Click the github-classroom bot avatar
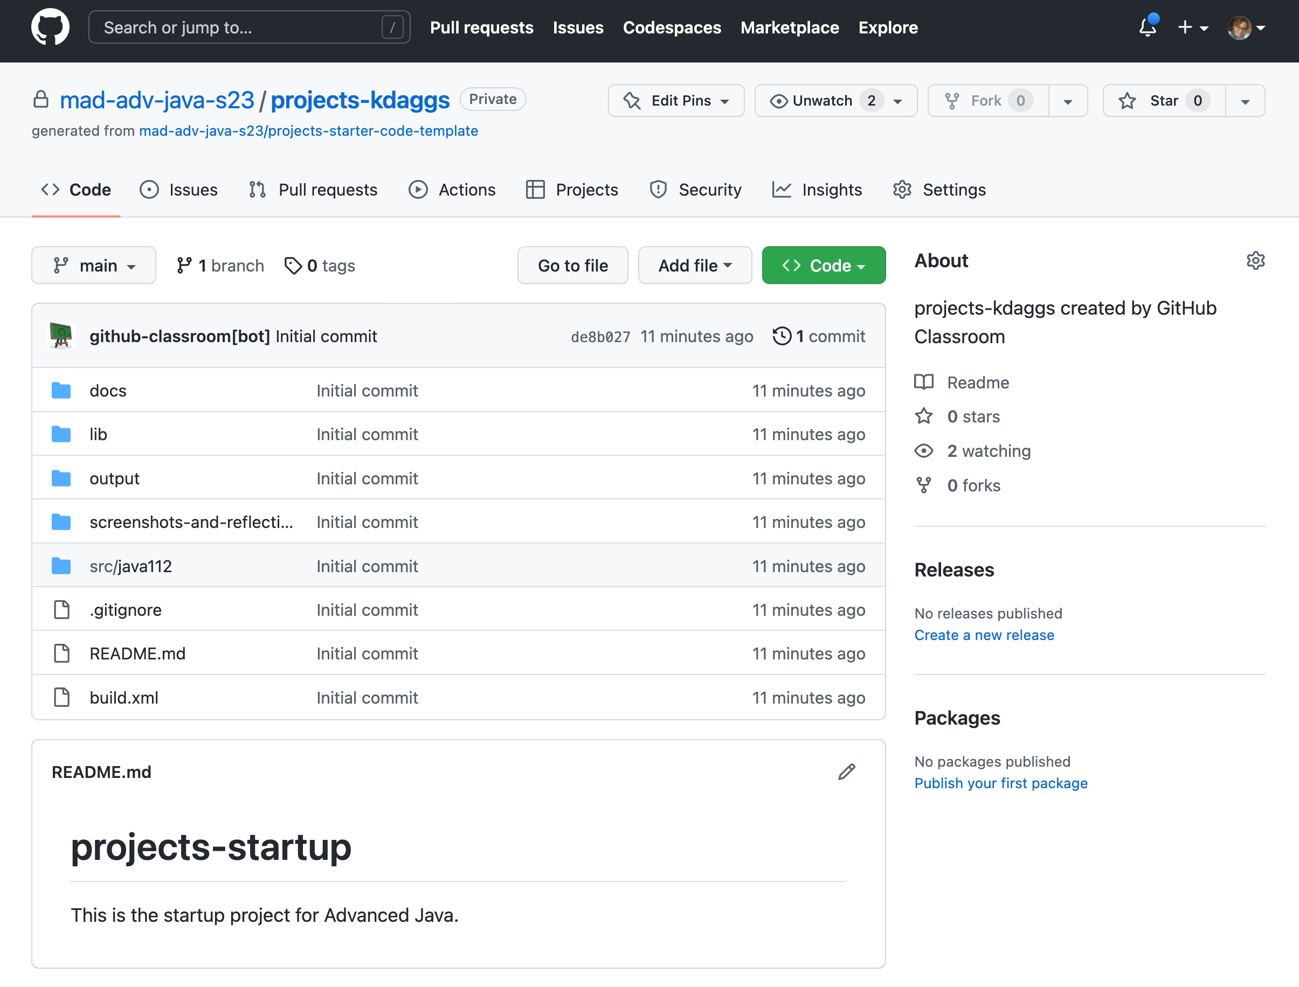 point(61,336)
